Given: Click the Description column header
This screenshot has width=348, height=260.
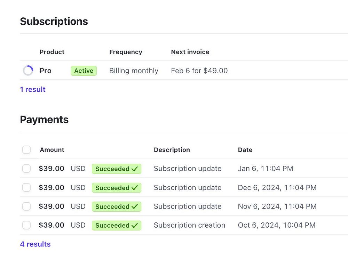Looking at the screenshot, I should click(x=172, y=150).
